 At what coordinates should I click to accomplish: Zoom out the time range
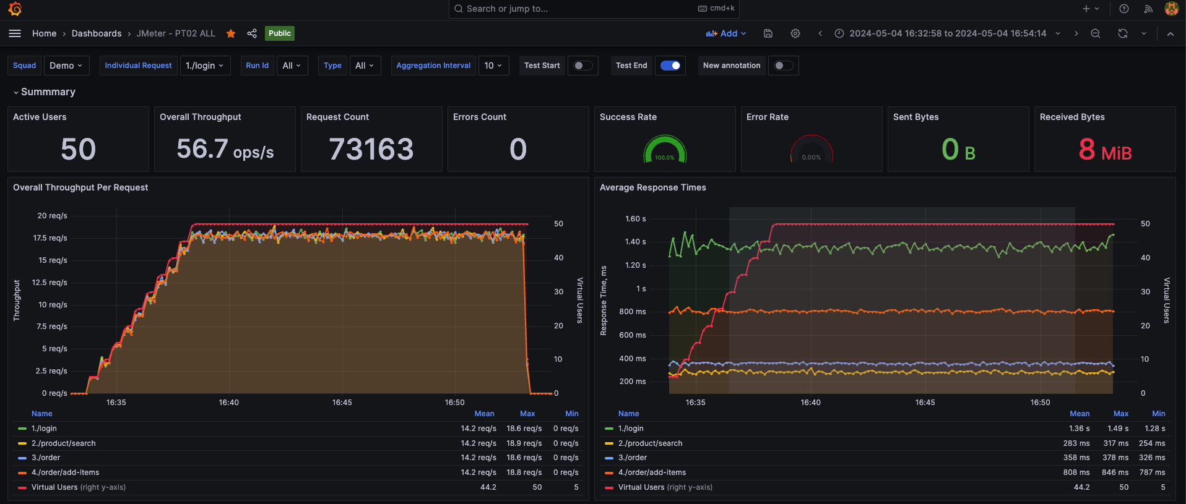click(1096, 33)
